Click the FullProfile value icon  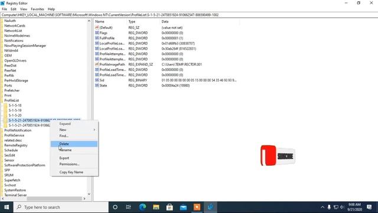tap(97, 38)
